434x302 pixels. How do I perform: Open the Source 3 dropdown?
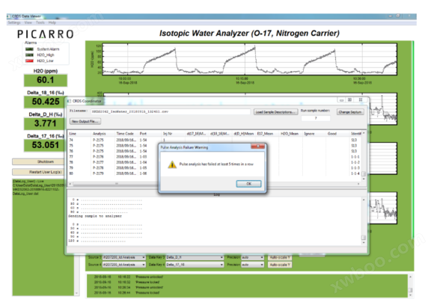pos(124,257)
